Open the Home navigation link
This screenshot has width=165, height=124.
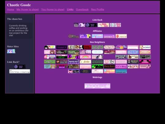click(10, 9)
